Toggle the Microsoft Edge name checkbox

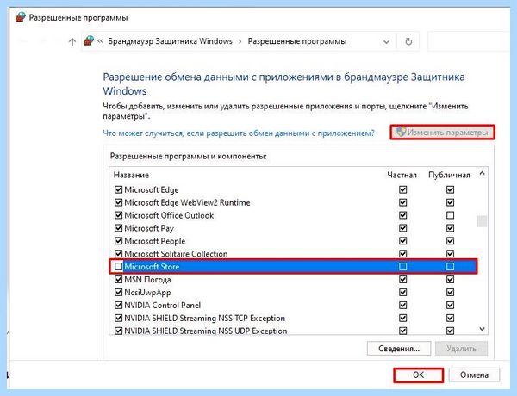118,189
